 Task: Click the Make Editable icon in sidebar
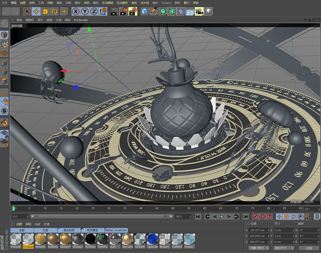(x=4, y=24)
